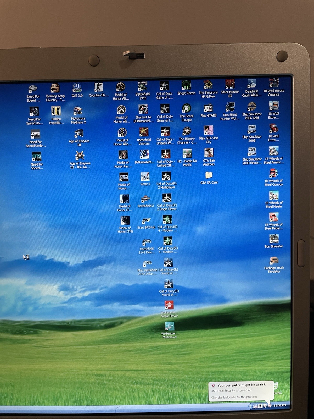Screen dimensions: 314x419
Task: Select 18 Wheels of Steel Haulin
Action: 274,200
